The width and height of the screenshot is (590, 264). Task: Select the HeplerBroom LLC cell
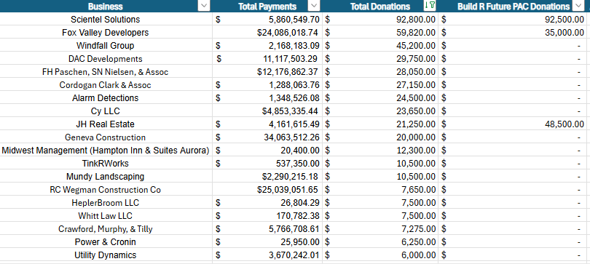tap(106, 203)
